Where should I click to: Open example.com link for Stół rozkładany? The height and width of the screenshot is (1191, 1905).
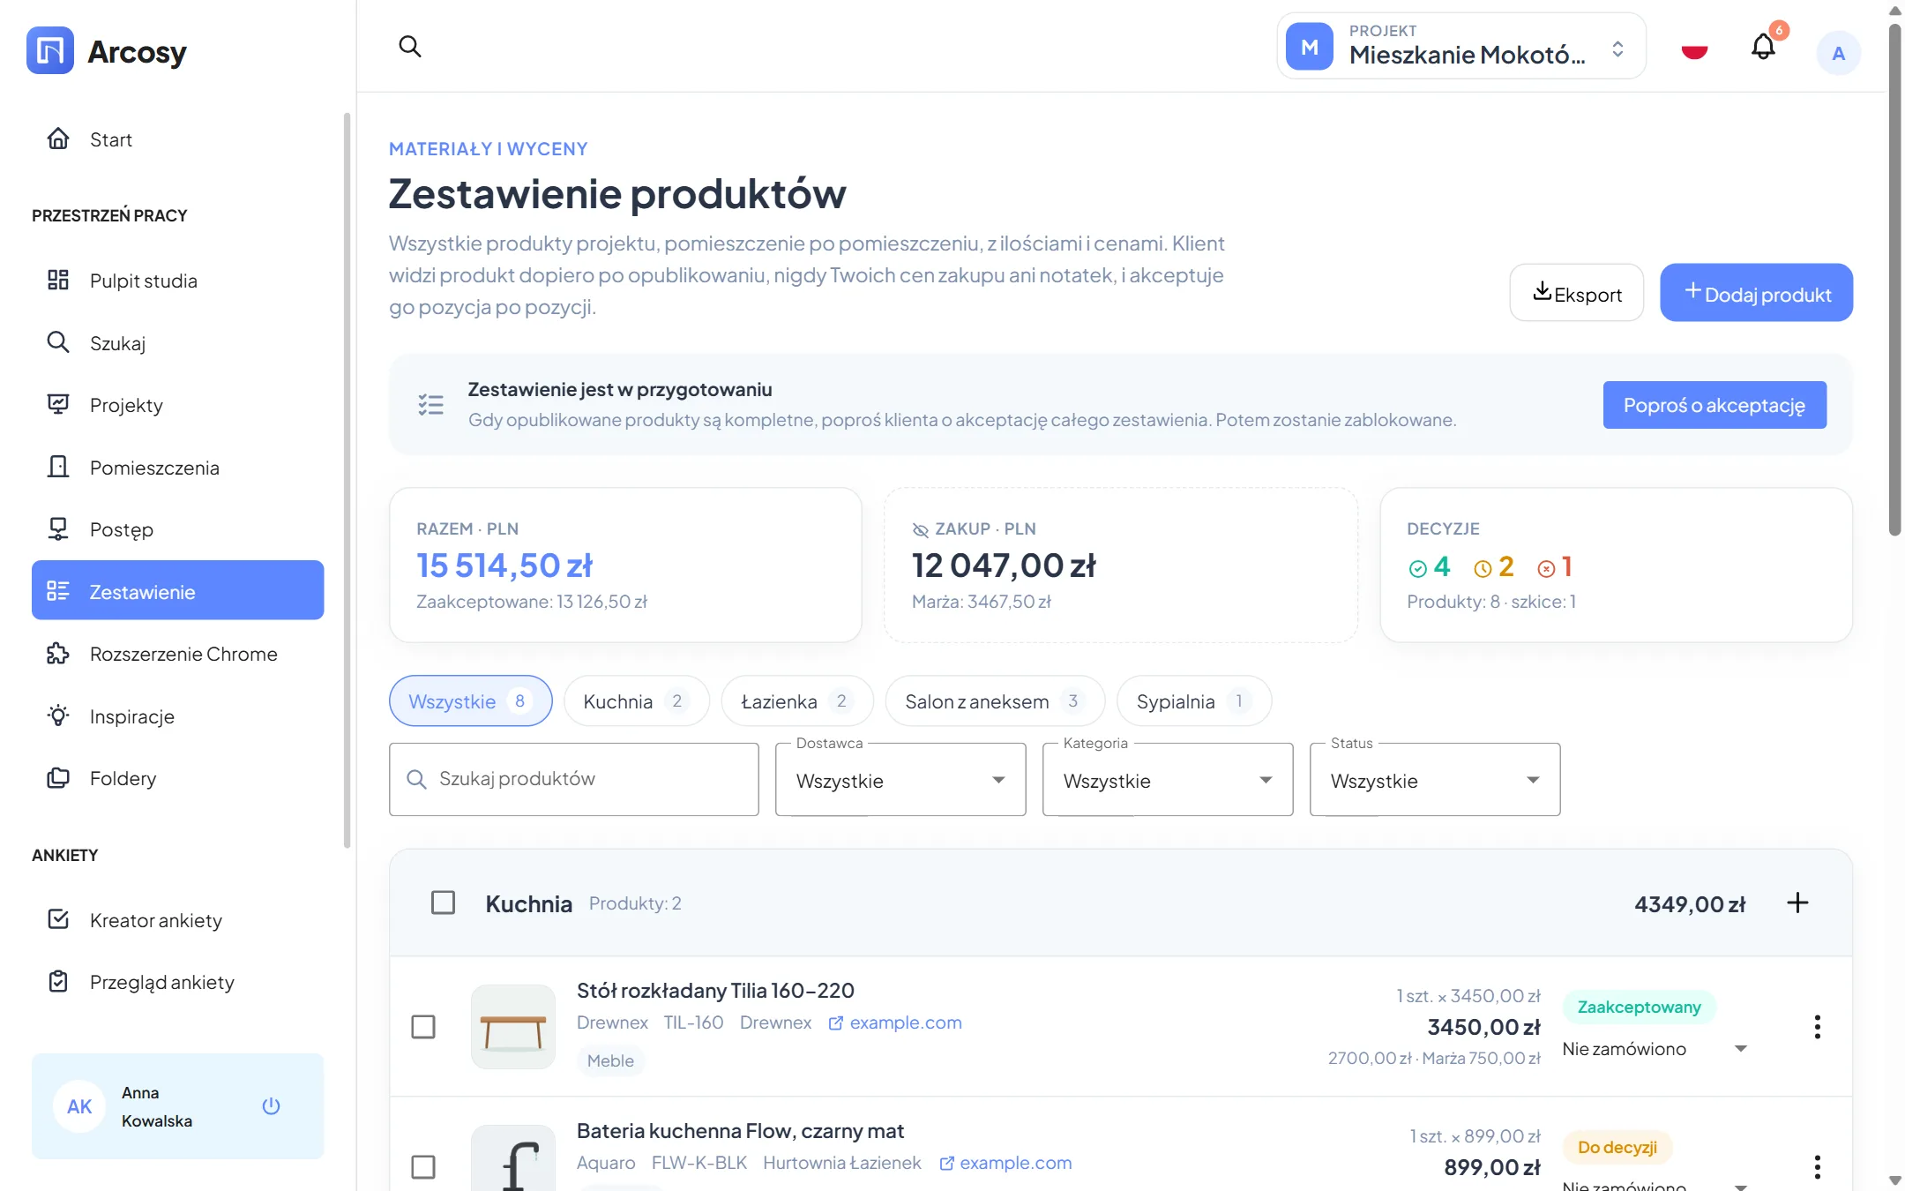894,1022
